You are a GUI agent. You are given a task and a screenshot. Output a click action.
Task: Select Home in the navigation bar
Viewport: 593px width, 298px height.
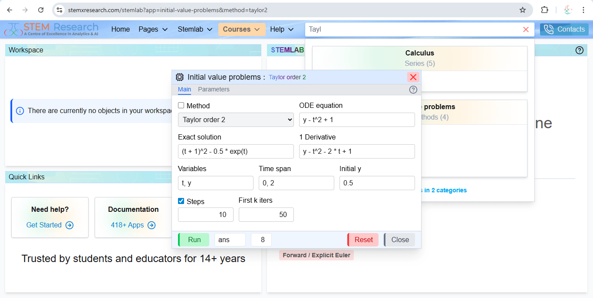[x=120, y=29]
